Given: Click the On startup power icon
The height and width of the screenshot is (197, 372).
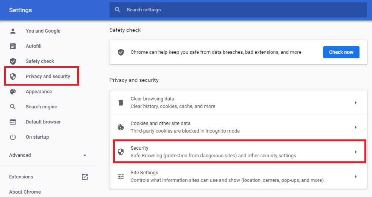Looking at the screenshot, I should (13, 137).
